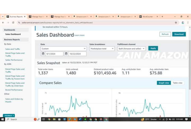Apply the selected dashboard filters
191x129 pixels.
tap(153, 48)
